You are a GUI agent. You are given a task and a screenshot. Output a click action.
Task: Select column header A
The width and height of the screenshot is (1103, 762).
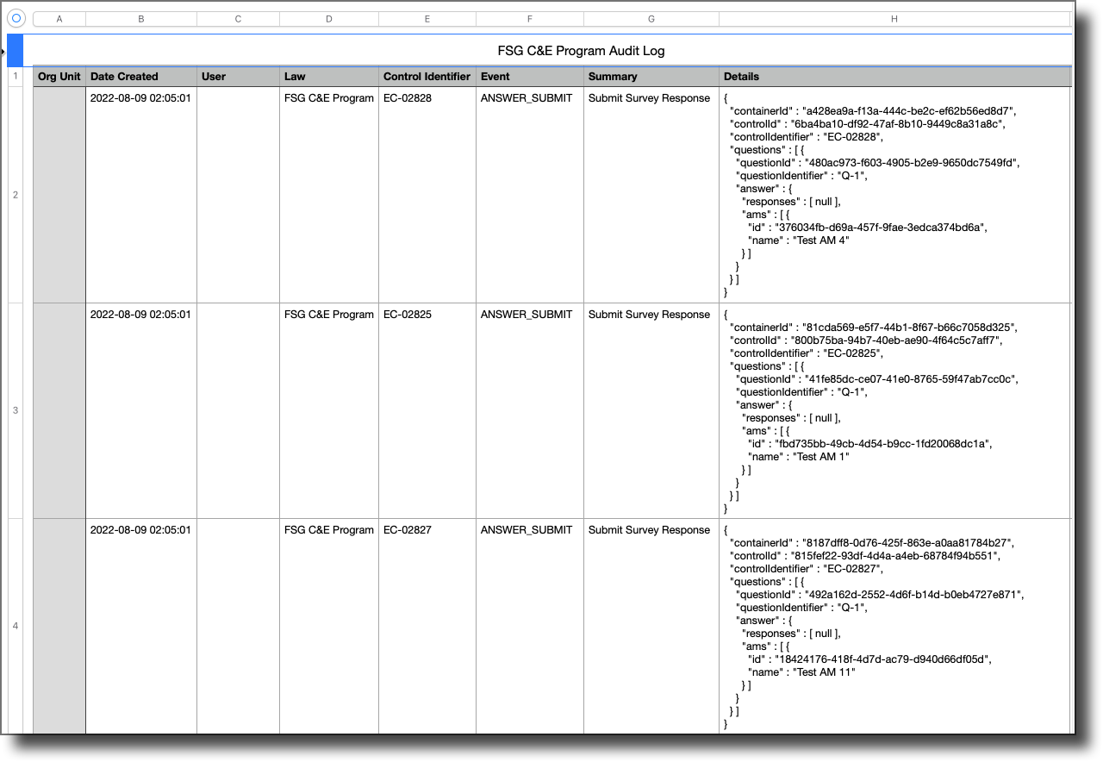point(59,18)
